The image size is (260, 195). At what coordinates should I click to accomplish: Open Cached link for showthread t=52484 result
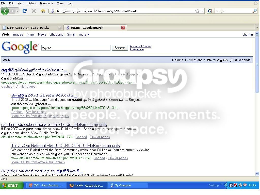click(x=81, y=137)
